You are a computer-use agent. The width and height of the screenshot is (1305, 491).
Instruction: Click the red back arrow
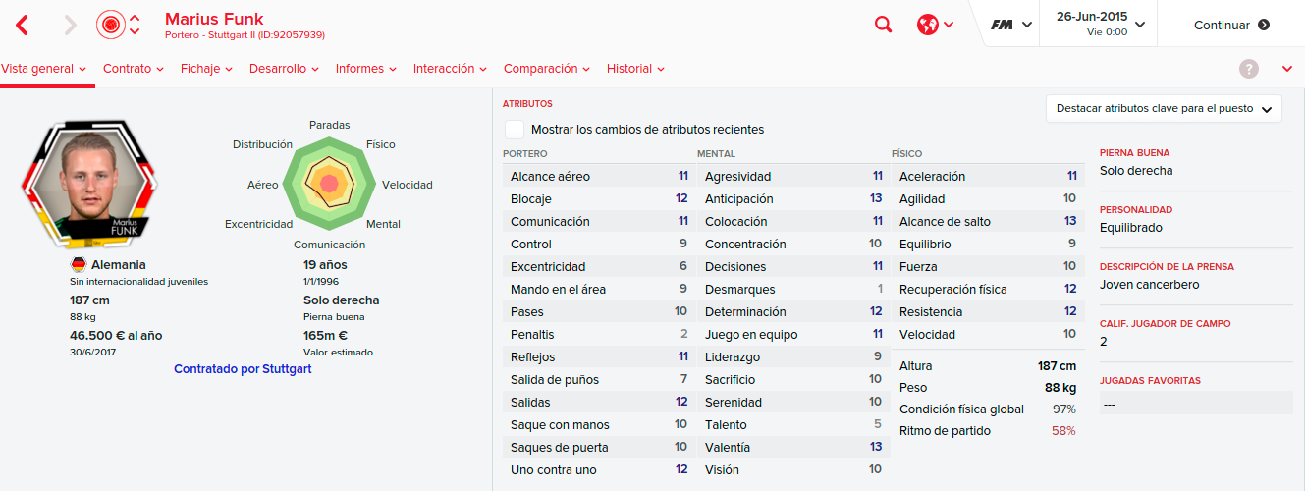pyautogui.click(x=23, y=25)
